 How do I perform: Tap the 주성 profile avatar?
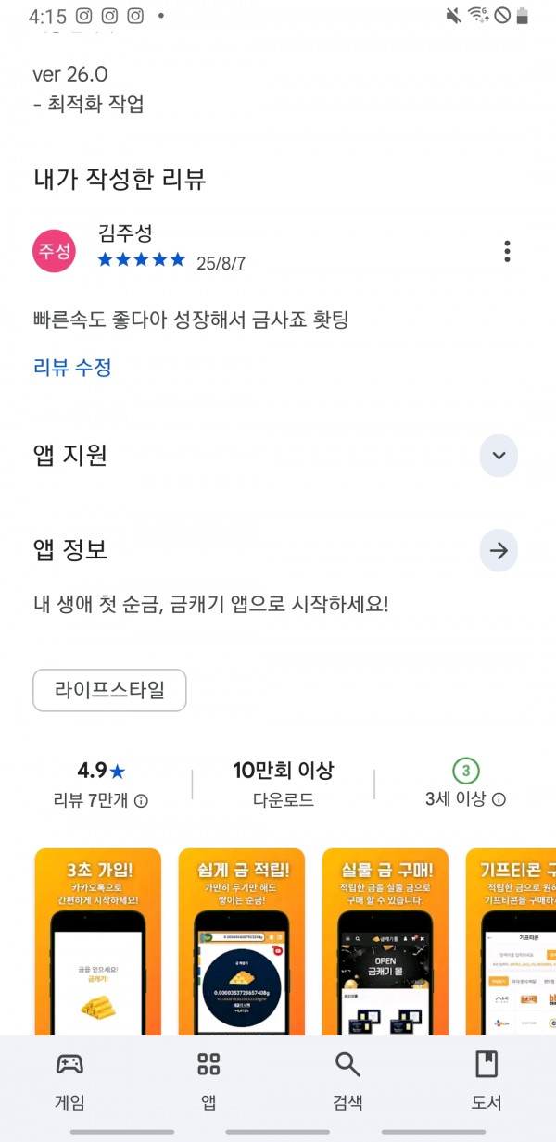54,251
